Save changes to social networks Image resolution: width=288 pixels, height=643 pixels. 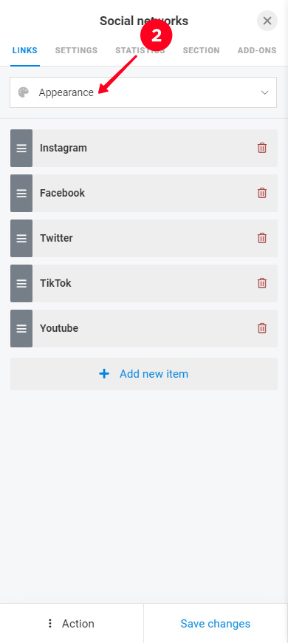coord(216,624)
